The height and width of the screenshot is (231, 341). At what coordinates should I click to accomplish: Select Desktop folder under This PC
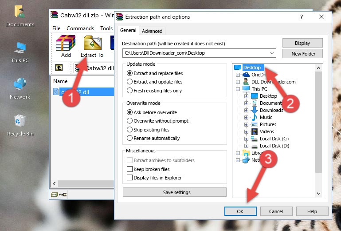click(268, 96)
